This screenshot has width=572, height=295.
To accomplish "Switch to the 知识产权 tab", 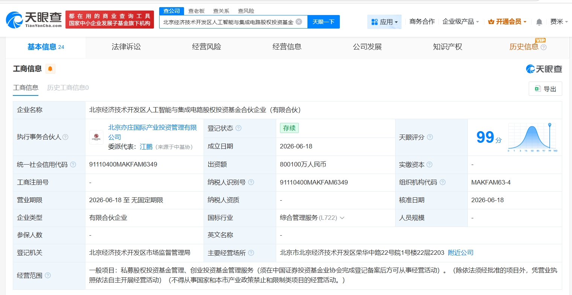I will pyautogui.click(x=447, y=47).
